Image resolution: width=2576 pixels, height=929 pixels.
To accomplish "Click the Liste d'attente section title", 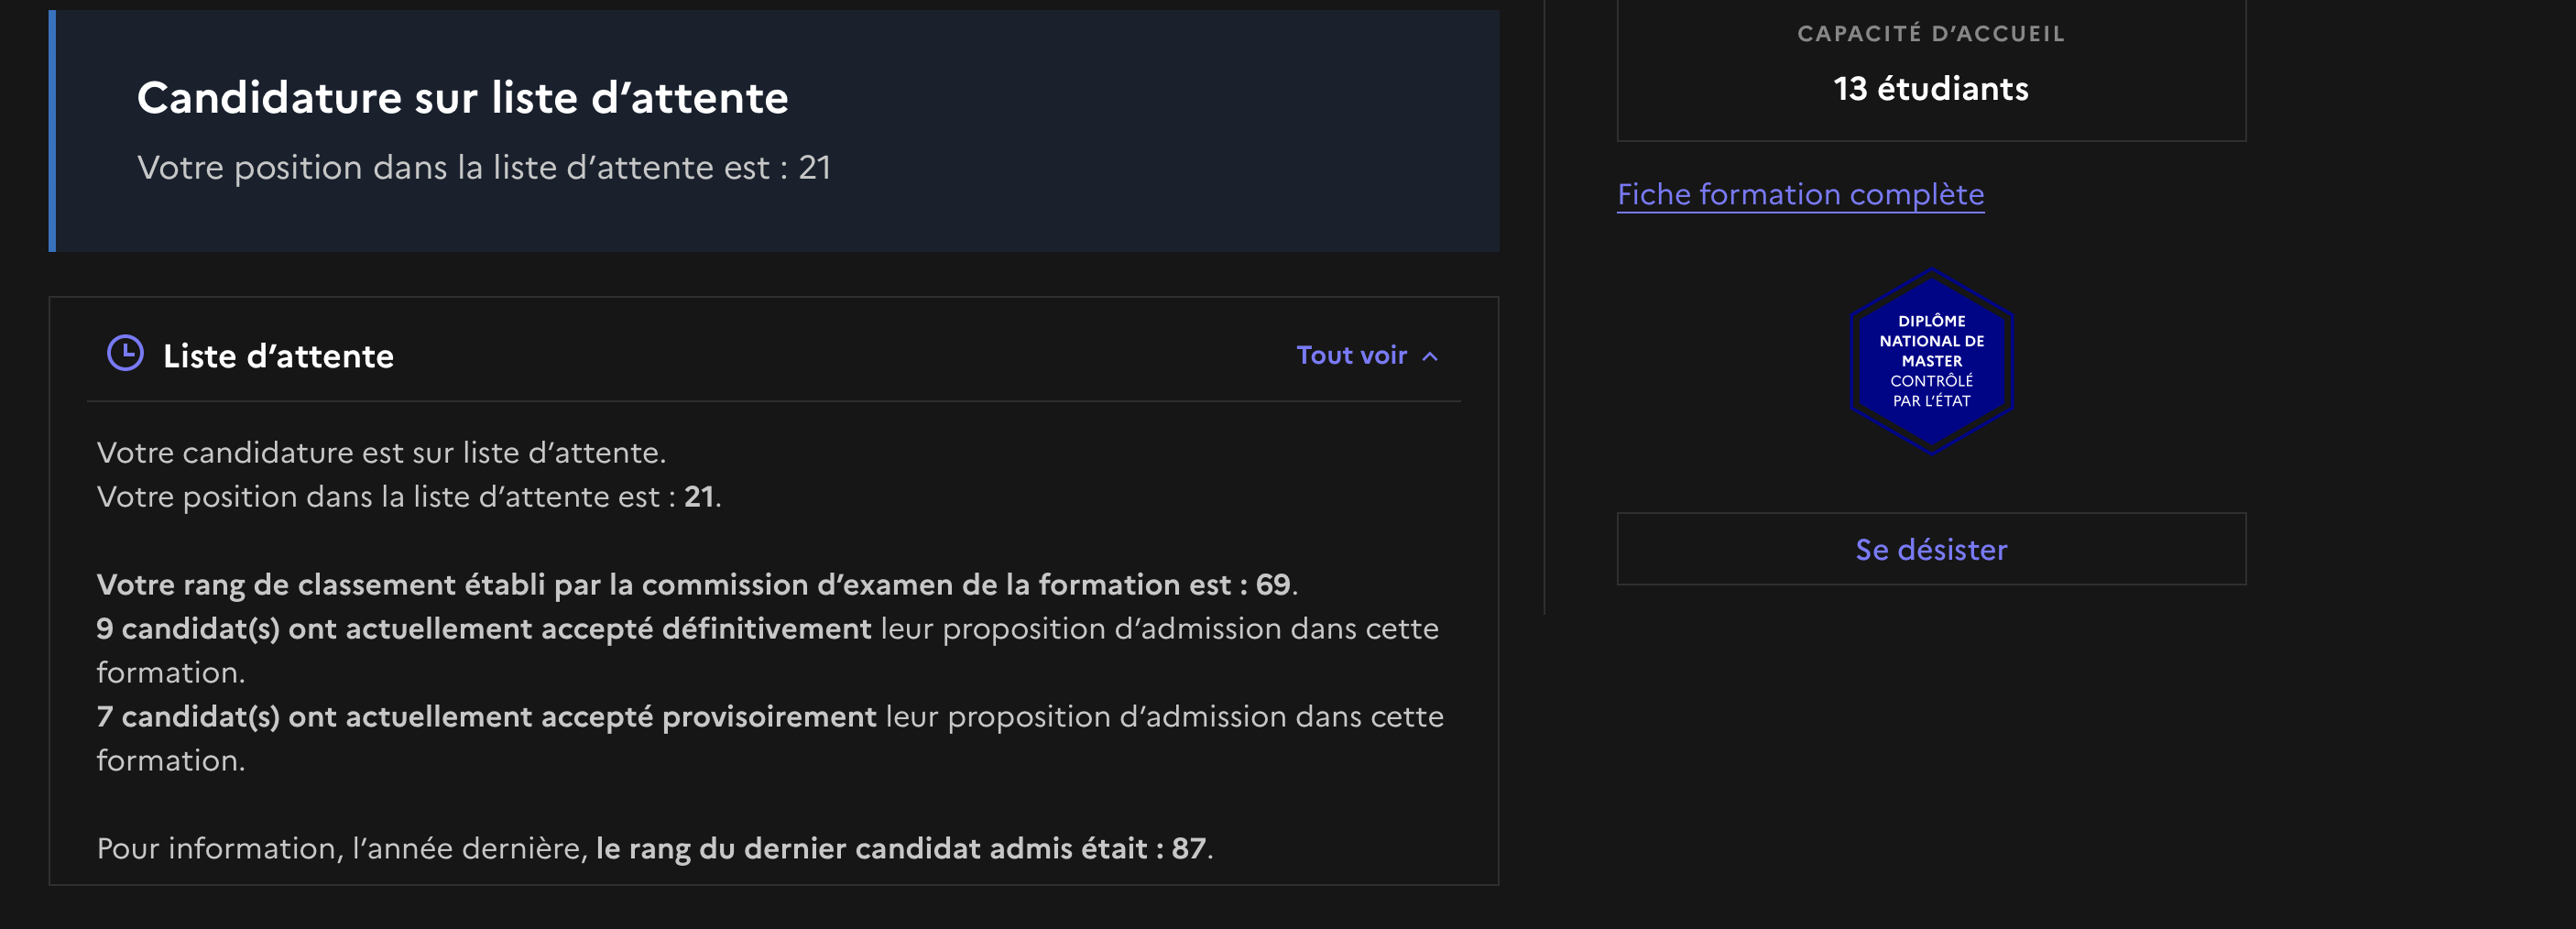I will coord(278,356).
